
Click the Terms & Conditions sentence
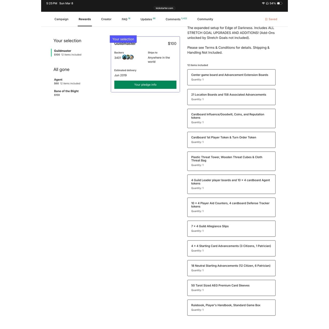(228, 50)
